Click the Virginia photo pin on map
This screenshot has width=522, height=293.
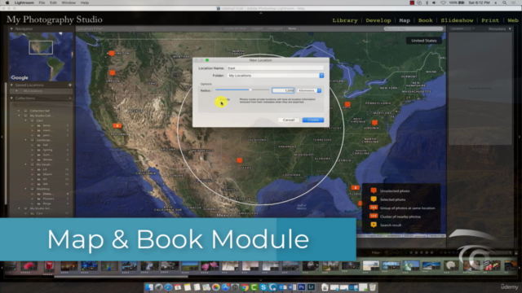(x=374, y=123)
